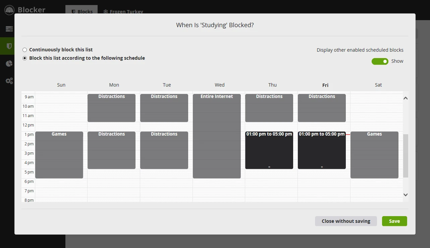Viewport: 430px width, 248px height.
Task: Toggle off the Show other scheduled blocks switch
Action: [x=380, y=61]
